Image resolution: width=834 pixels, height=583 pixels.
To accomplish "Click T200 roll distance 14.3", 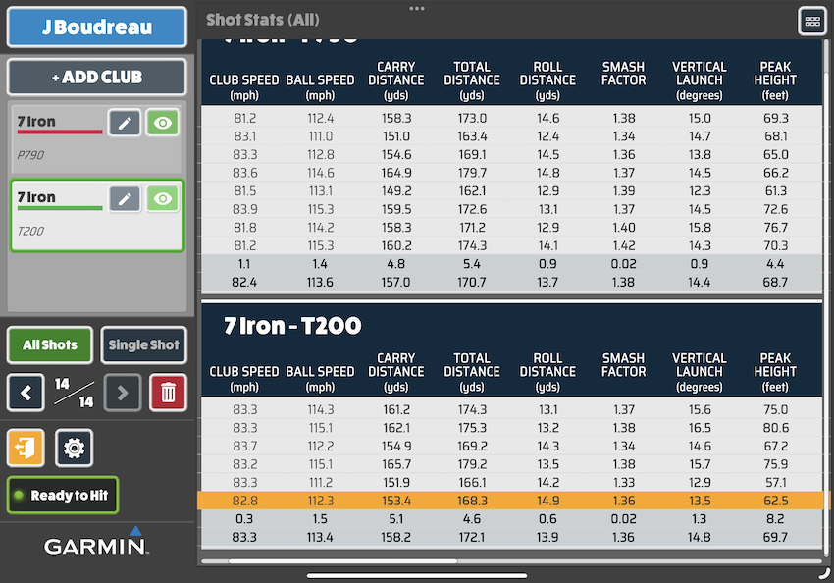I will [547, 446].
